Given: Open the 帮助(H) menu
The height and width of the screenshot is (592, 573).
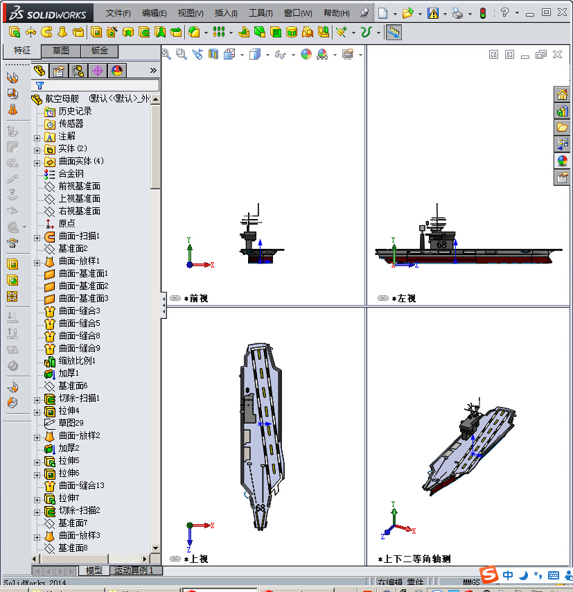Looking at the screenshot, I should coord(337,13).
